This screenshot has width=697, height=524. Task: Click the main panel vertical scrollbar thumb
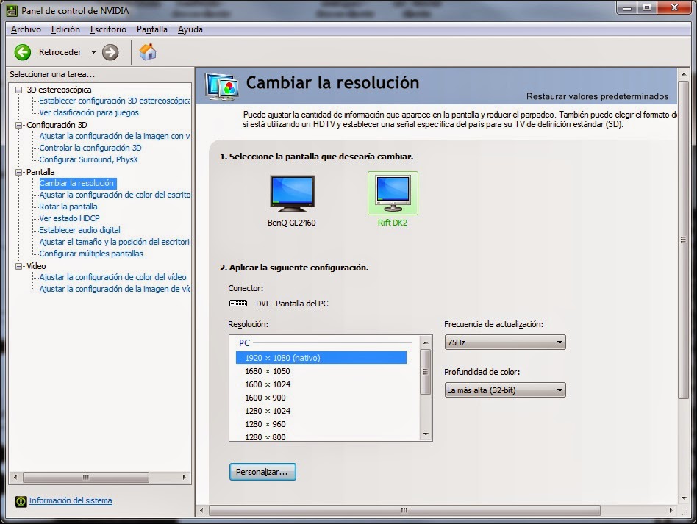click(x=684, y=240)
